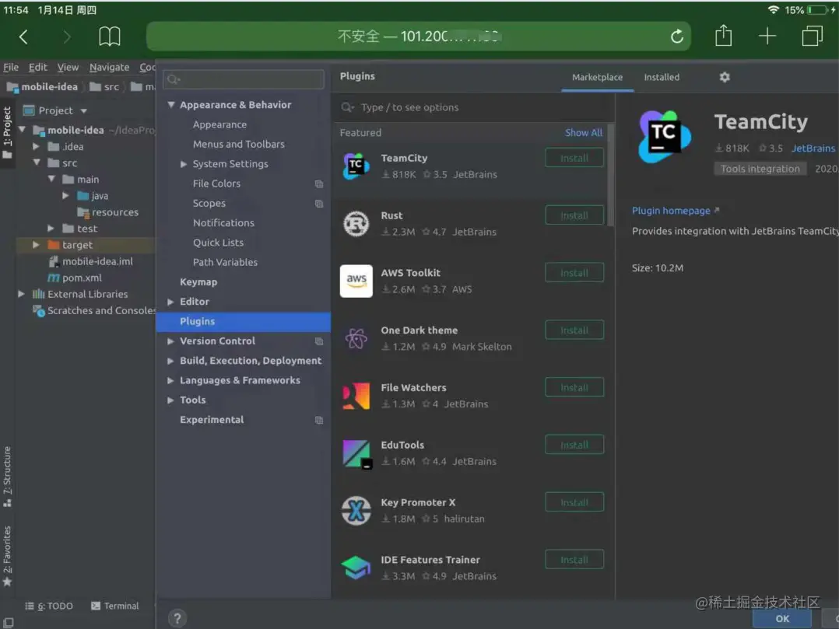The width and height of the screenshot is (839, 629).
Task: Install the AWS Toolkit plugin
Action: coord(574,273)
